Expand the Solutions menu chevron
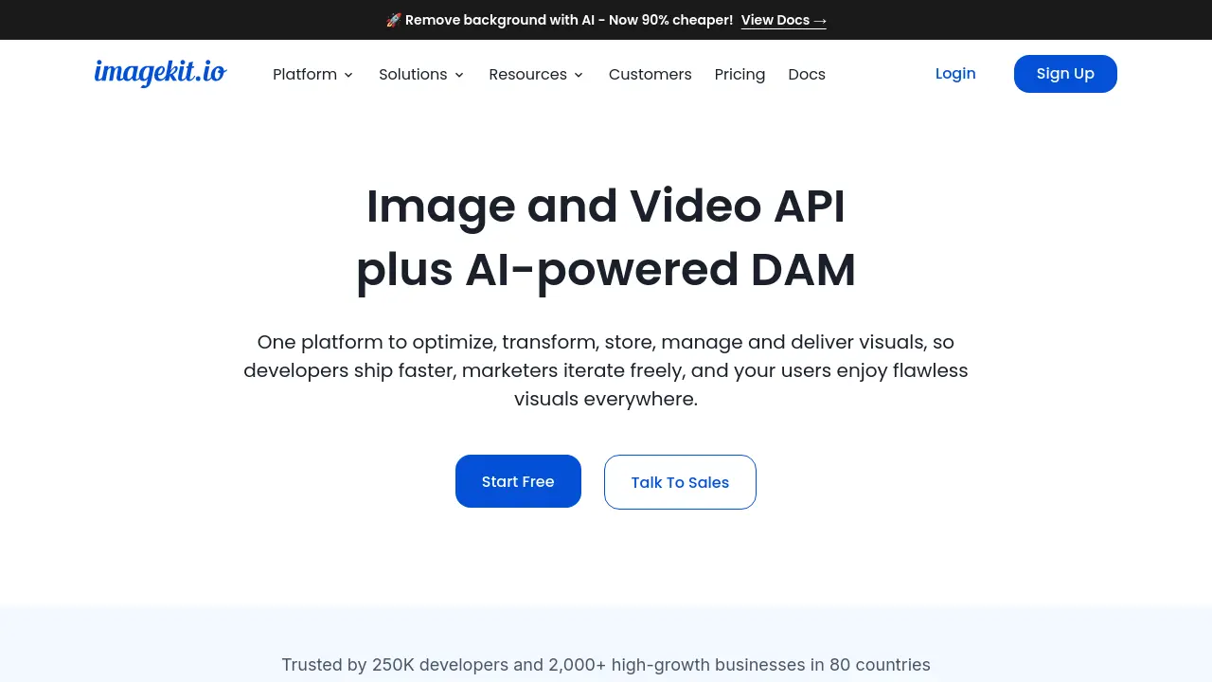 (x=459, y=75)
